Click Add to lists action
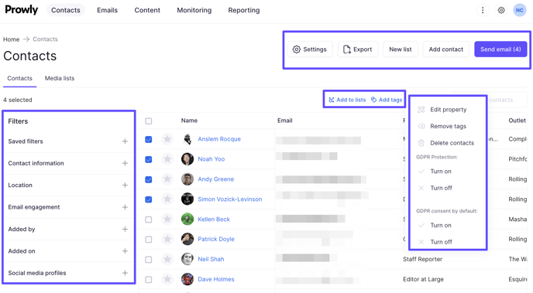 pyautogui.click(x=347, y=100)
